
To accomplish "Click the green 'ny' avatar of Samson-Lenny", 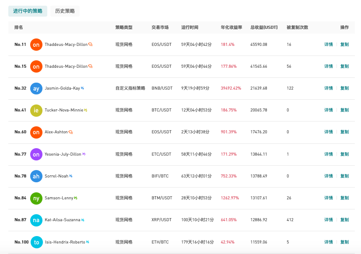I will [x=36, y=198].
